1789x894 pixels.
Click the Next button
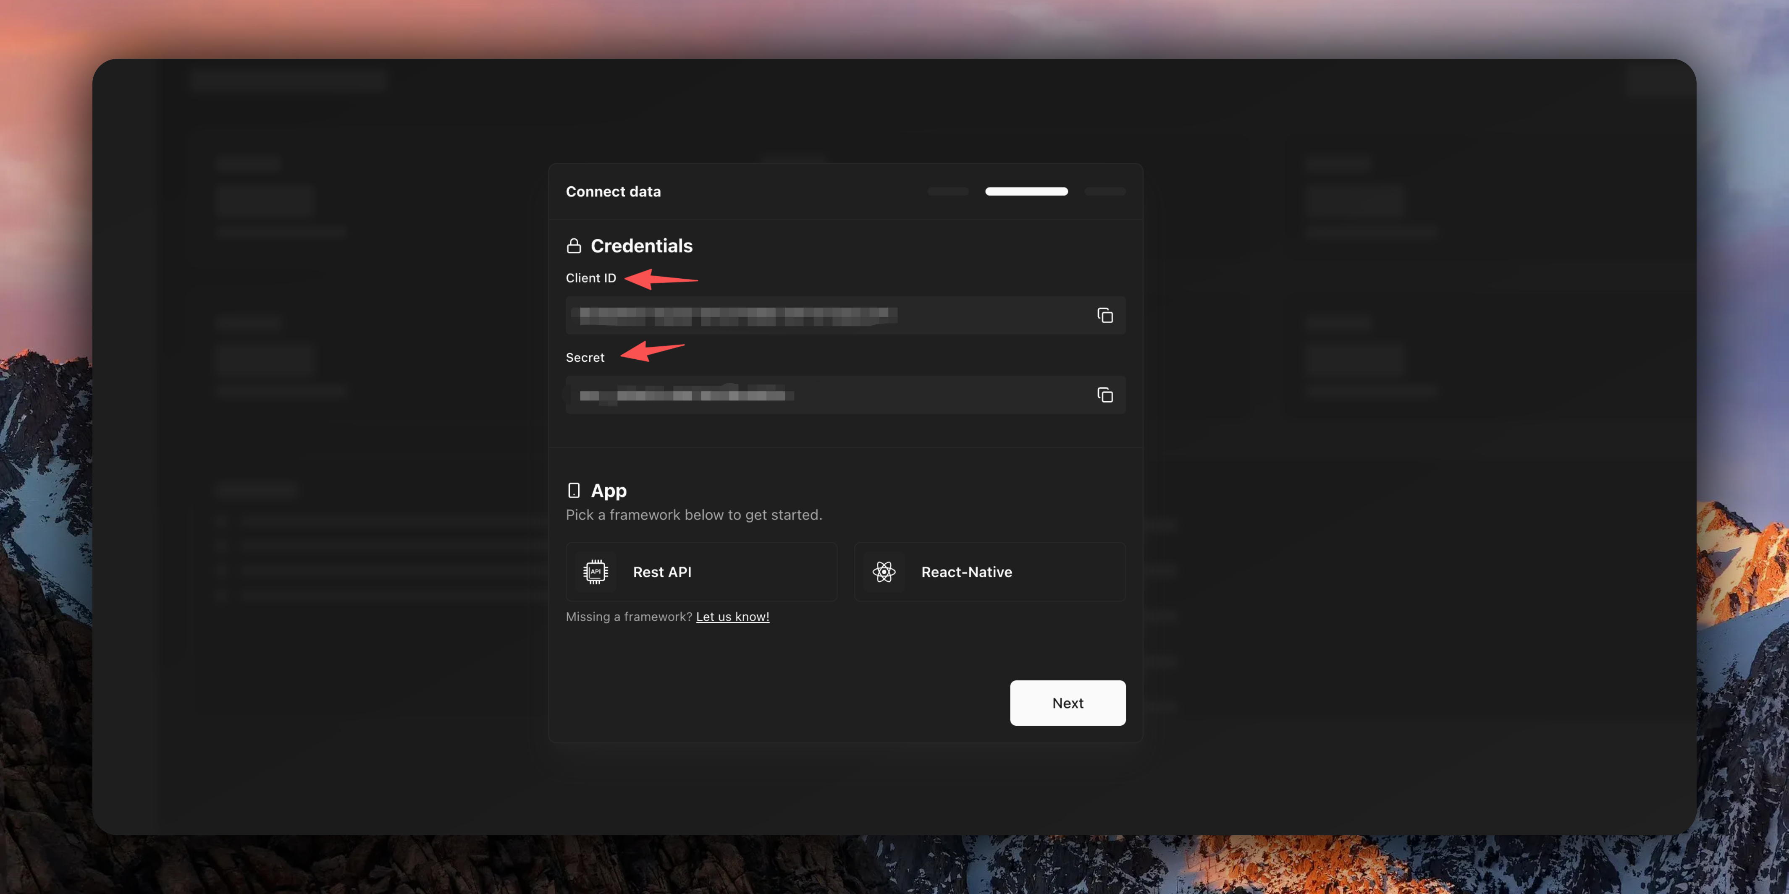[x=1068, y=703]
